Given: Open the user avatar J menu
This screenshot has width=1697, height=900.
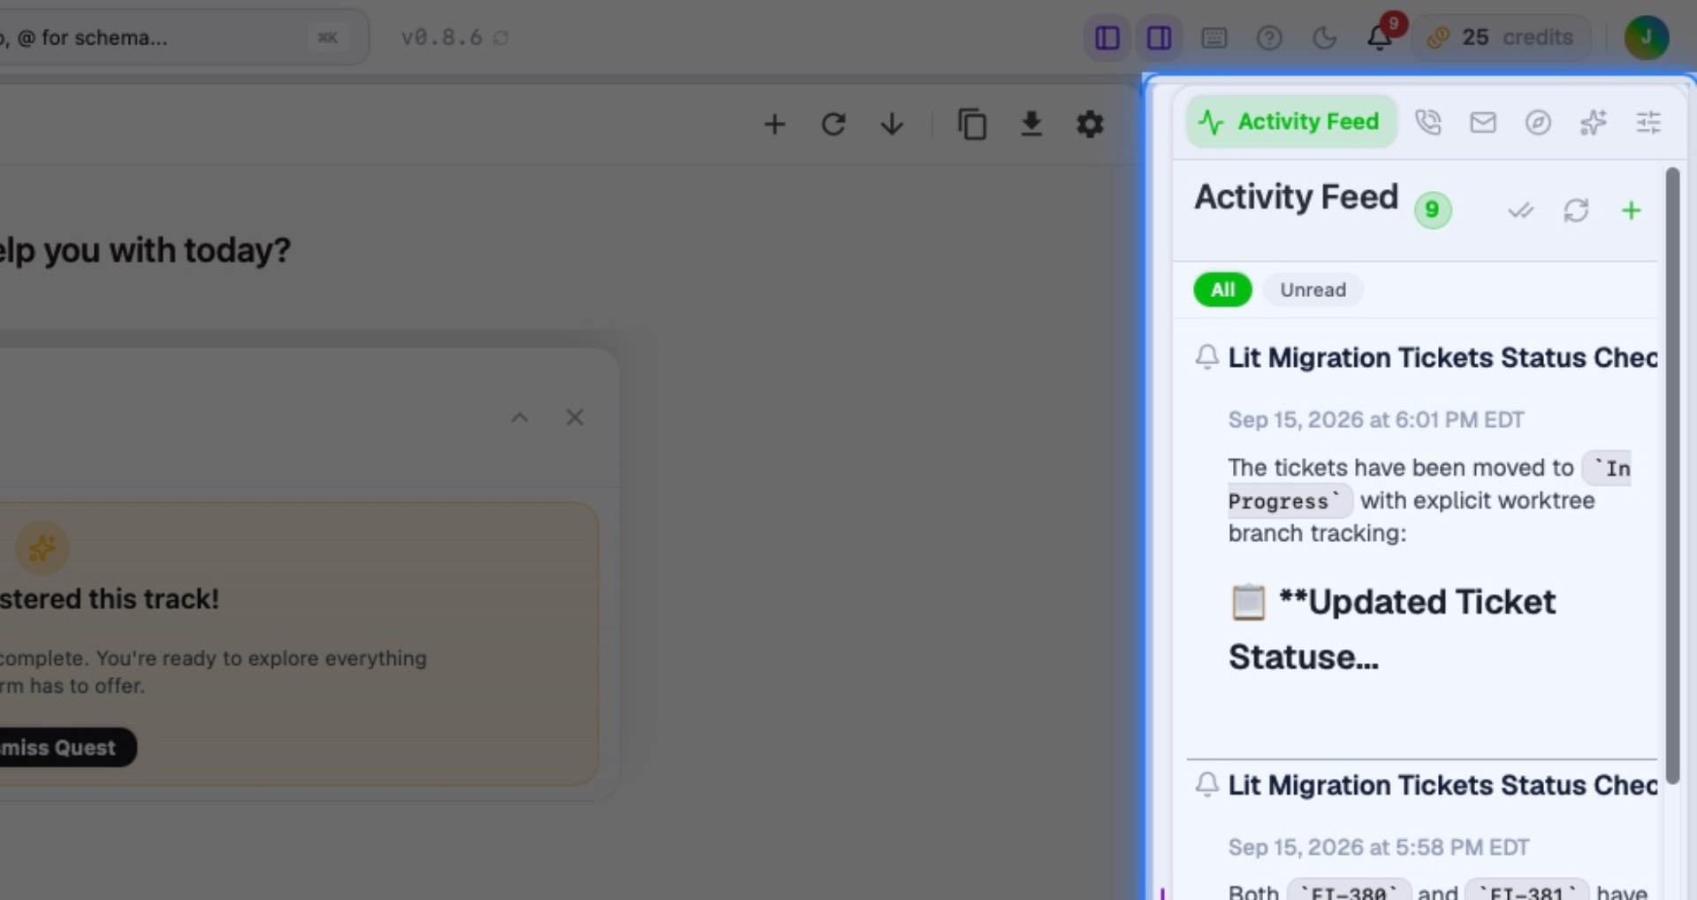Looking at the screenshot, I should 1646,38.
